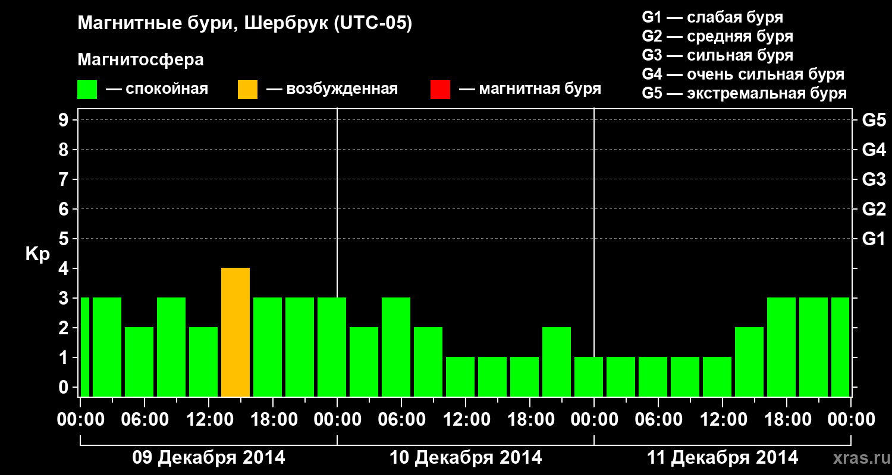
Task: Click the date label '09 Декабря 2014'
Action: 209,458
